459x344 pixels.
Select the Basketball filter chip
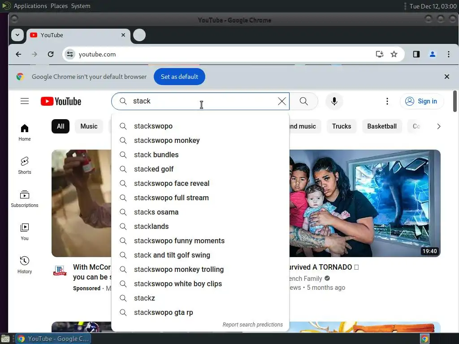click(382, 126)
